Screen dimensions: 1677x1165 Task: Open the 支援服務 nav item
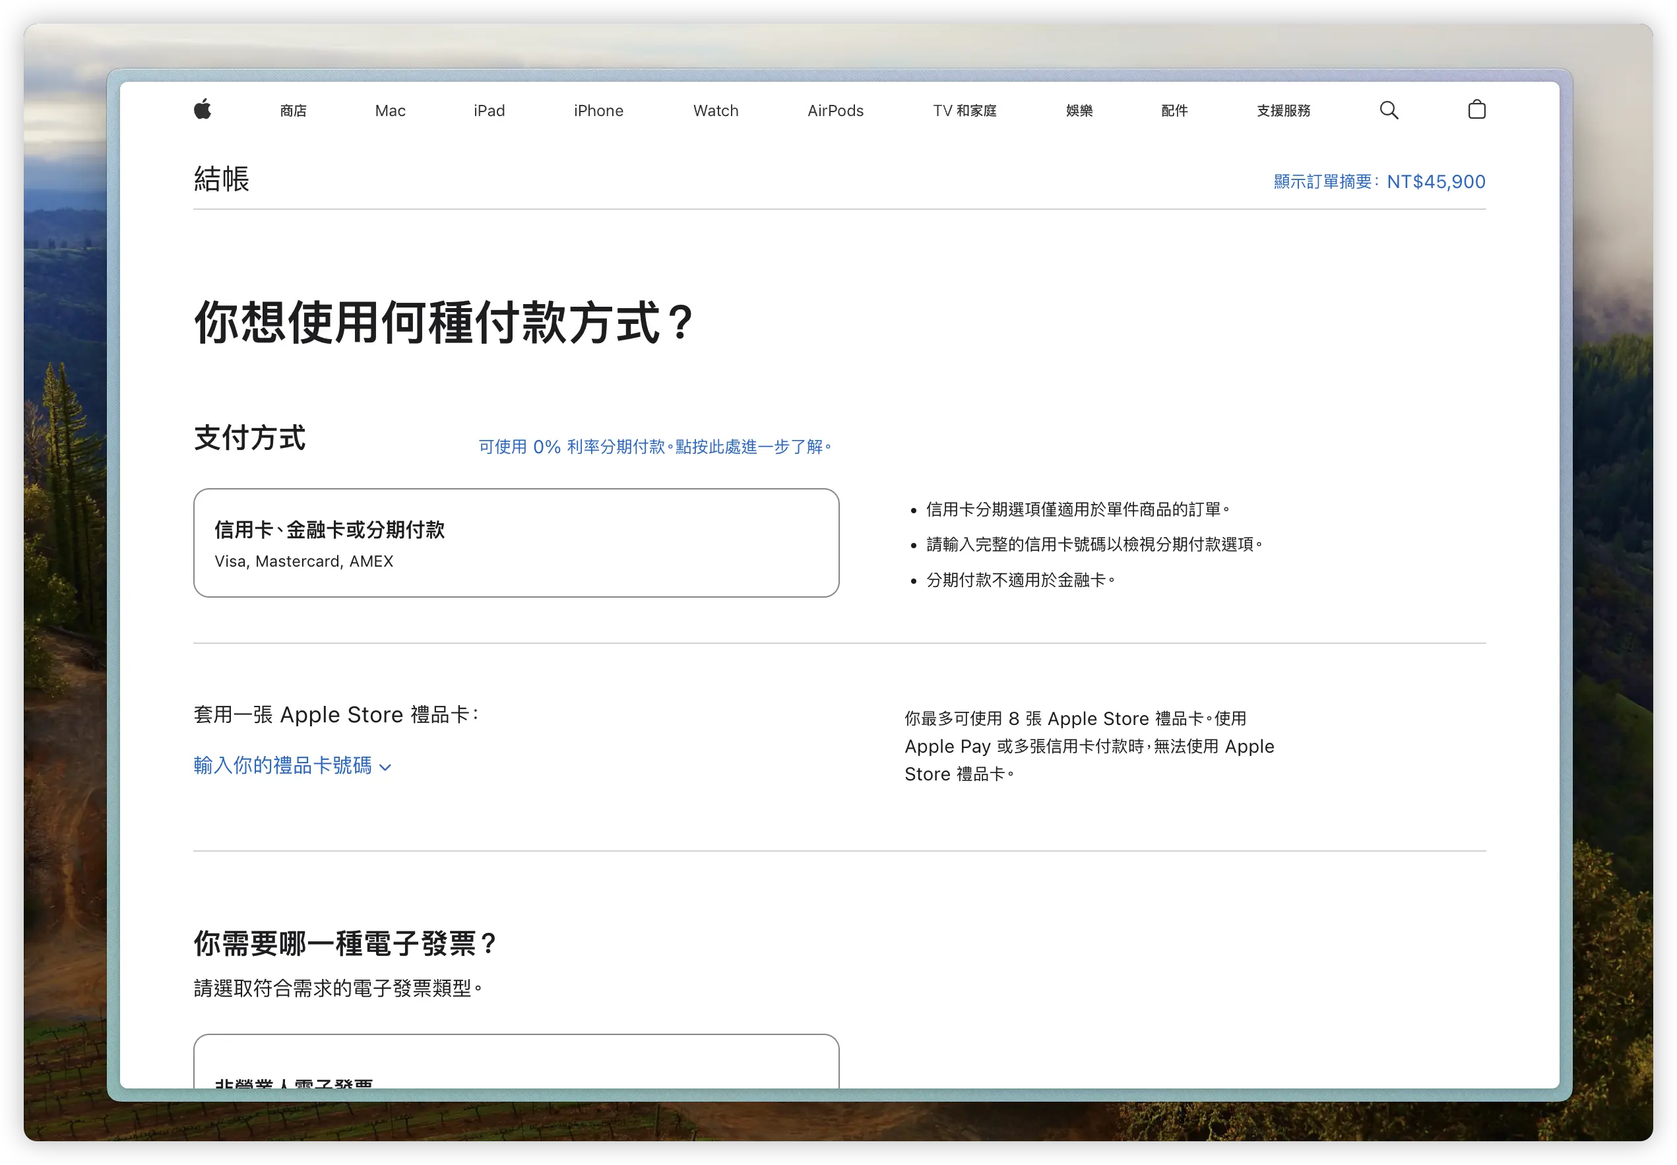tap(1283, 110)
